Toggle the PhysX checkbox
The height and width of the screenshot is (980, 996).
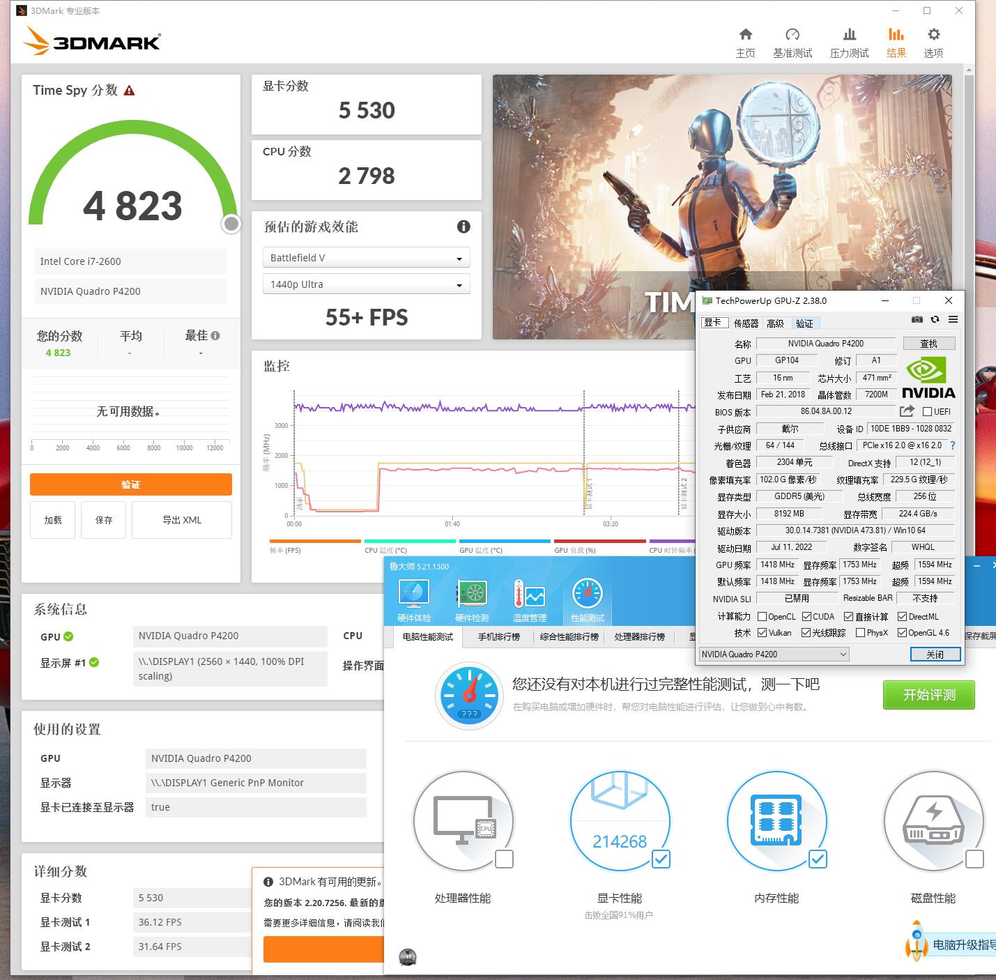click(x=860, y=633)
